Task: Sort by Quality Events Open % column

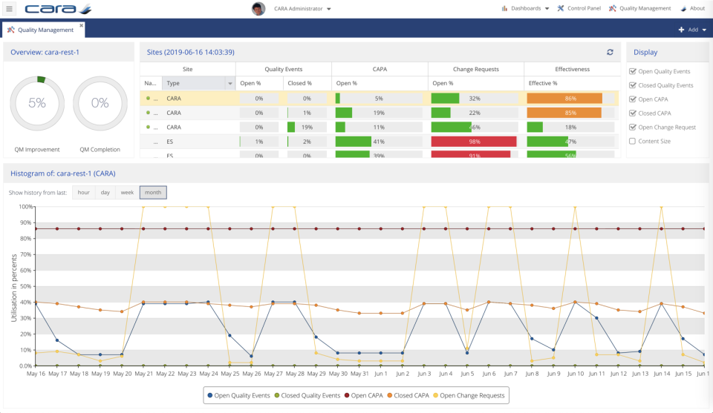Action: coord(259,83)
